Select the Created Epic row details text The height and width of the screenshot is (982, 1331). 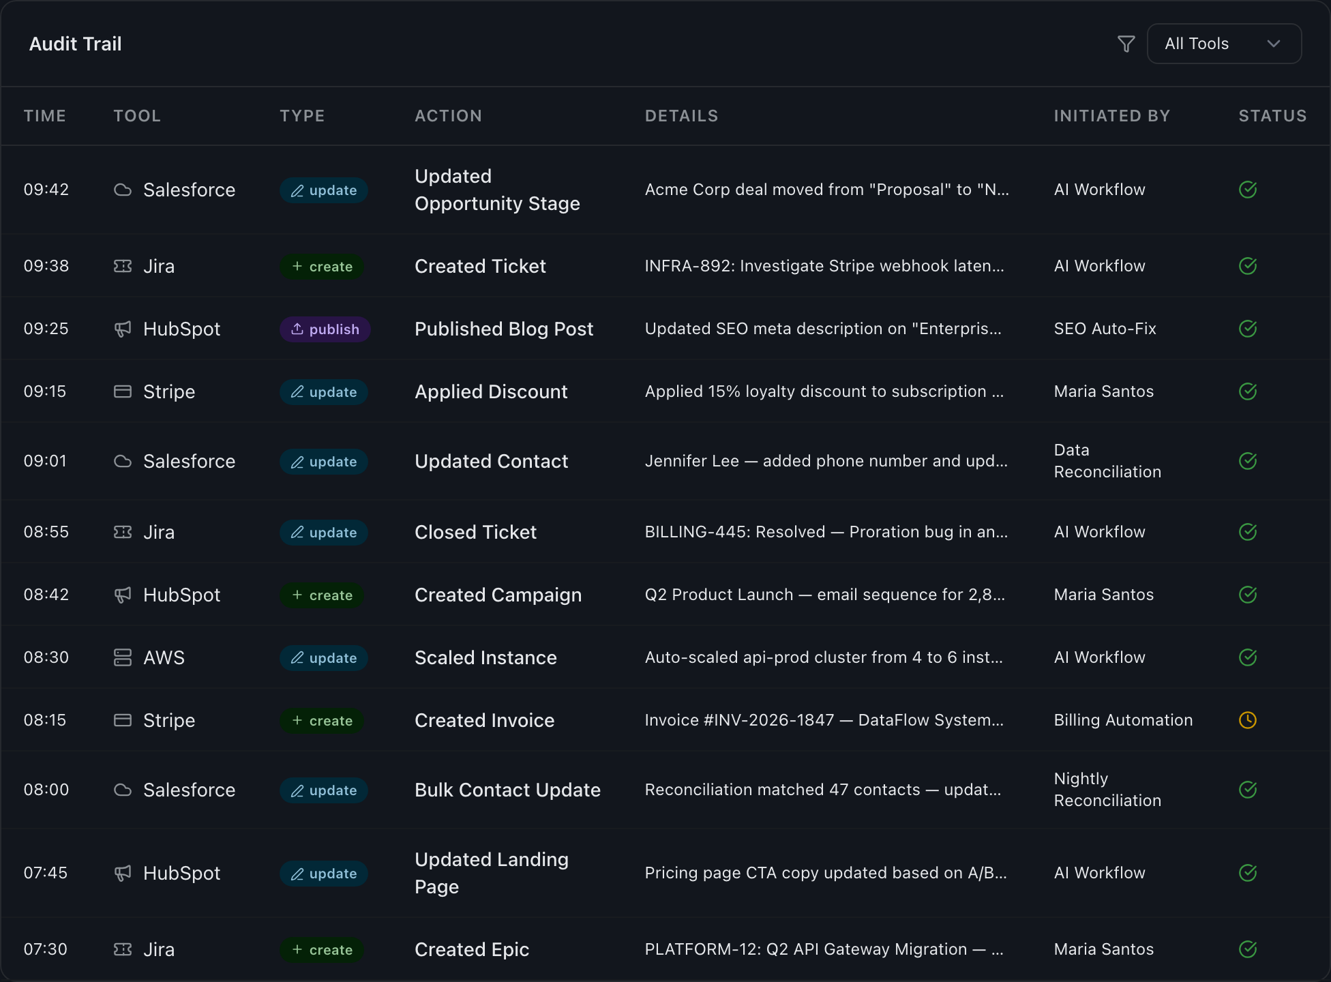point(824,950)
